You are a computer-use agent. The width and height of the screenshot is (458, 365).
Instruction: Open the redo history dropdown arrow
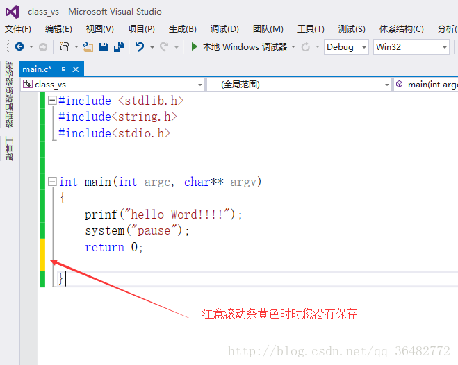(x=177, y=47)
